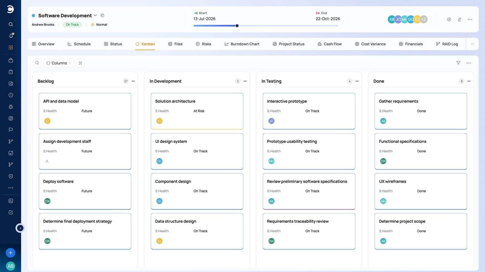Click the add circle icon in header
485x272 pixels.
pos(449,19)
